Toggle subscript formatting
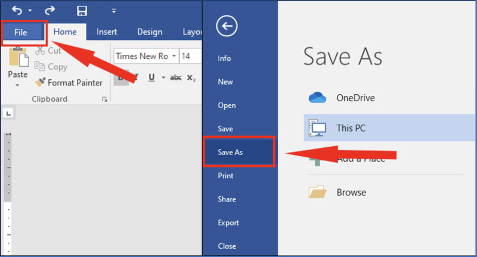The width and height of the screenshot is (477, 257). pos(191,77)
